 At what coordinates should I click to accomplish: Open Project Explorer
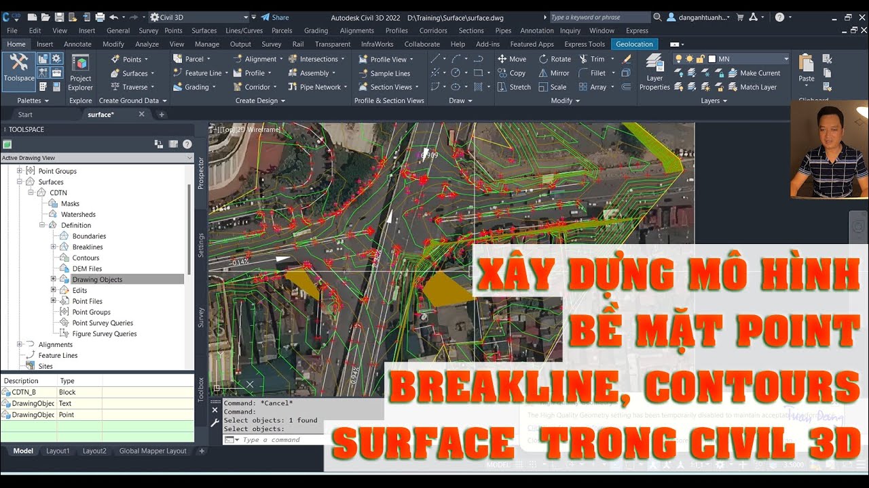click(x=80, y=73)
